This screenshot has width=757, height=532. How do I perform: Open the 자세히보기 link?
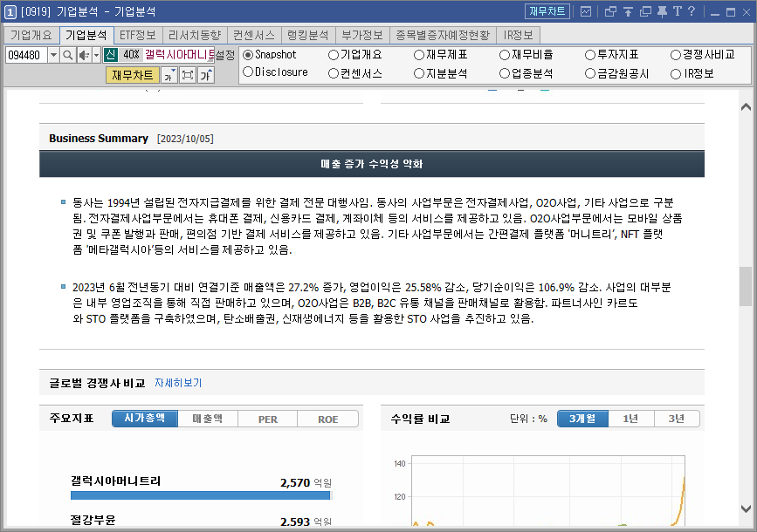(178, 383)
